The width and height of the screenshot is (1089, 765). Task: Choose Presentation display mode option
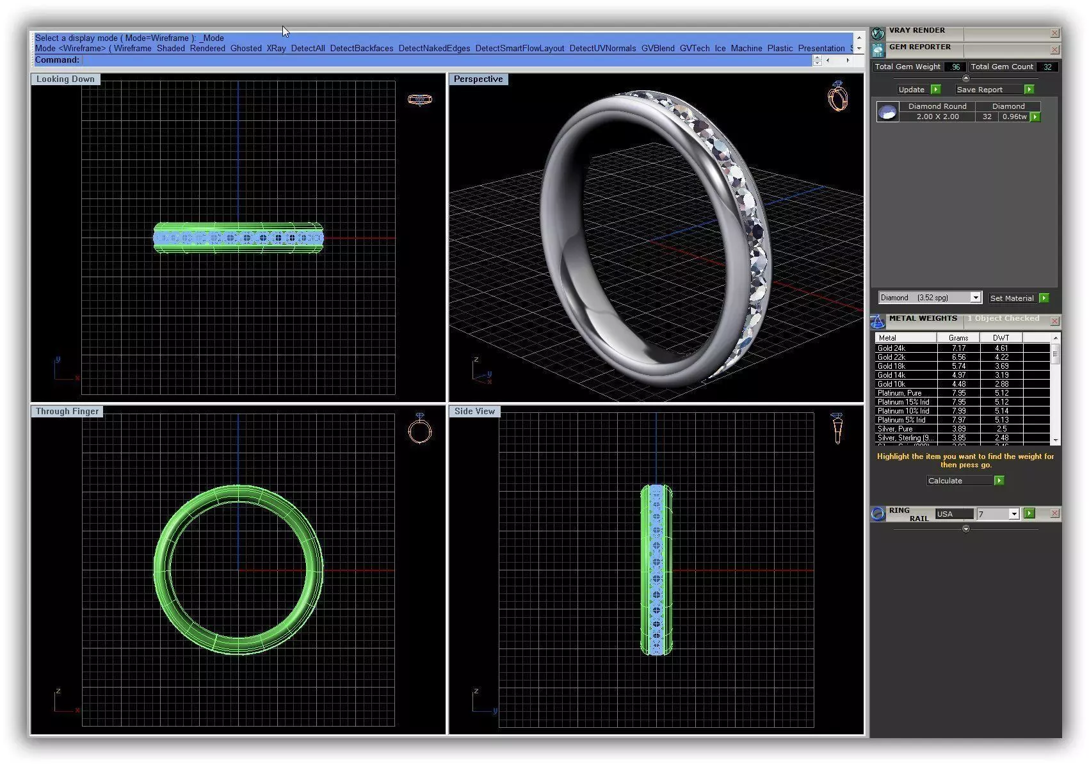[821, 48]
